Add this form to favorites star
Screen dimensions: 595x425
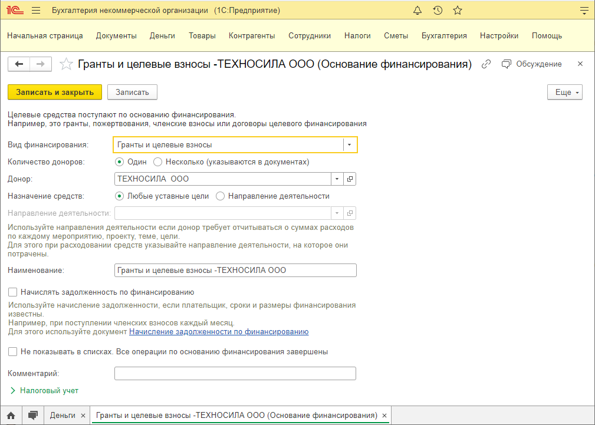click(66, 64)
